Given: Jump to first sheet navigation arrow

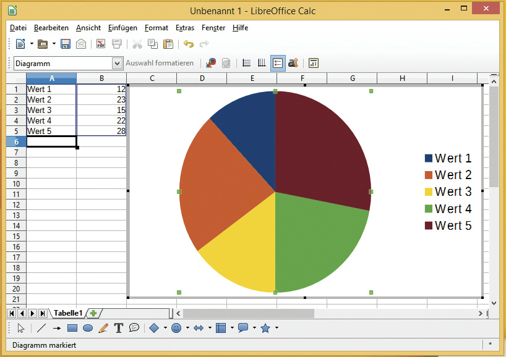Looking at the screenshot, I should (12, 313).
